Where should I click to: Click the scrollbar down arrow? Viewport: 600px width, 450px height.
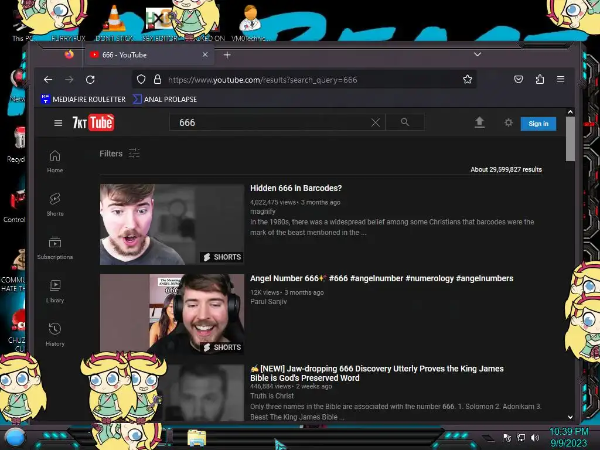[570, 417]
